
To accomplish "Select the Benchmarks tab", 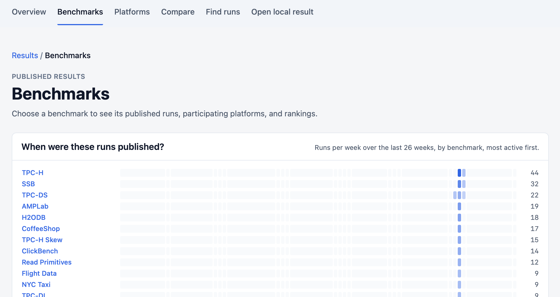I will coord(80,12).
